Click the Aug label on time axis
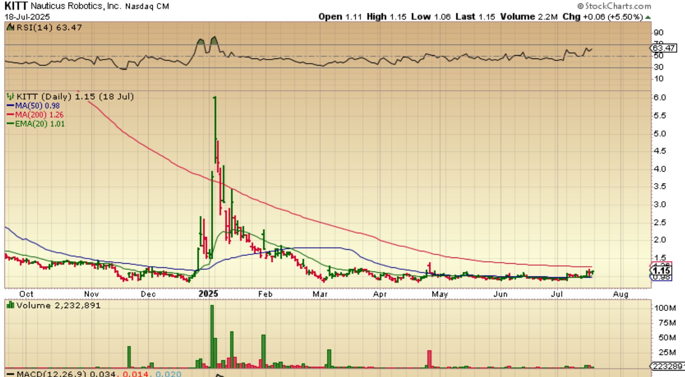 (x=620, y=294)
